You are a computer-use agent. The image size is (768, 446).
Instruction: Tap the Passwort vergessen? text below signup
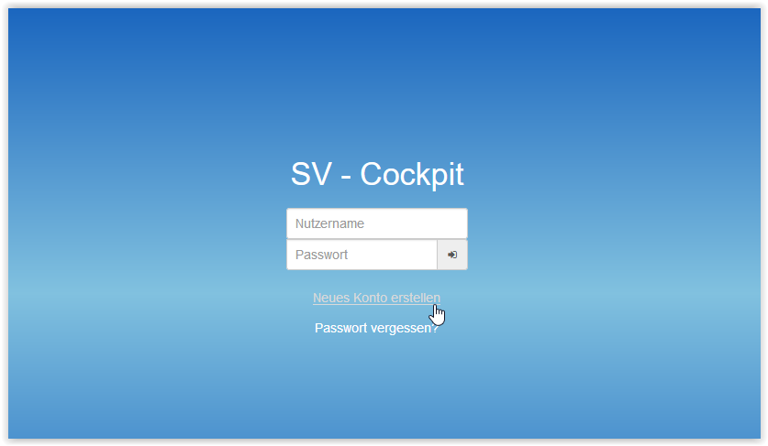(x=376, y=328)
